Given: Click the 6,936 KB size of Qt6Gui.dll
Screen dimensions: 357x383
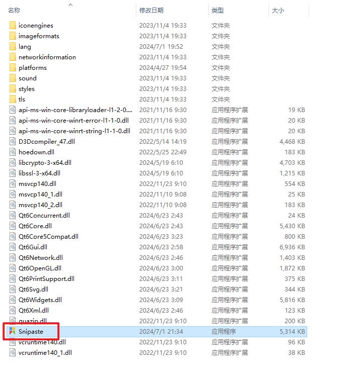Looking at the screenshot, I should [292, 247].
